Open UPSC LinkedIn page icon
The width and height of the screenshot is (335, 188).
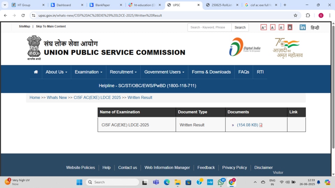pyautogui.click(x=303, y=27)
